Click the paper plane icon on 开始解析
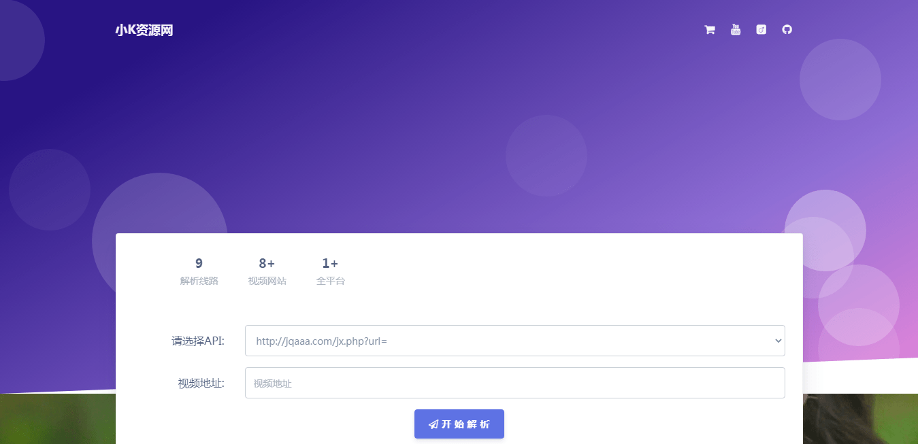The width and height of the screenshot is (918, 444). pyautogui.click(x=433, y=424)
